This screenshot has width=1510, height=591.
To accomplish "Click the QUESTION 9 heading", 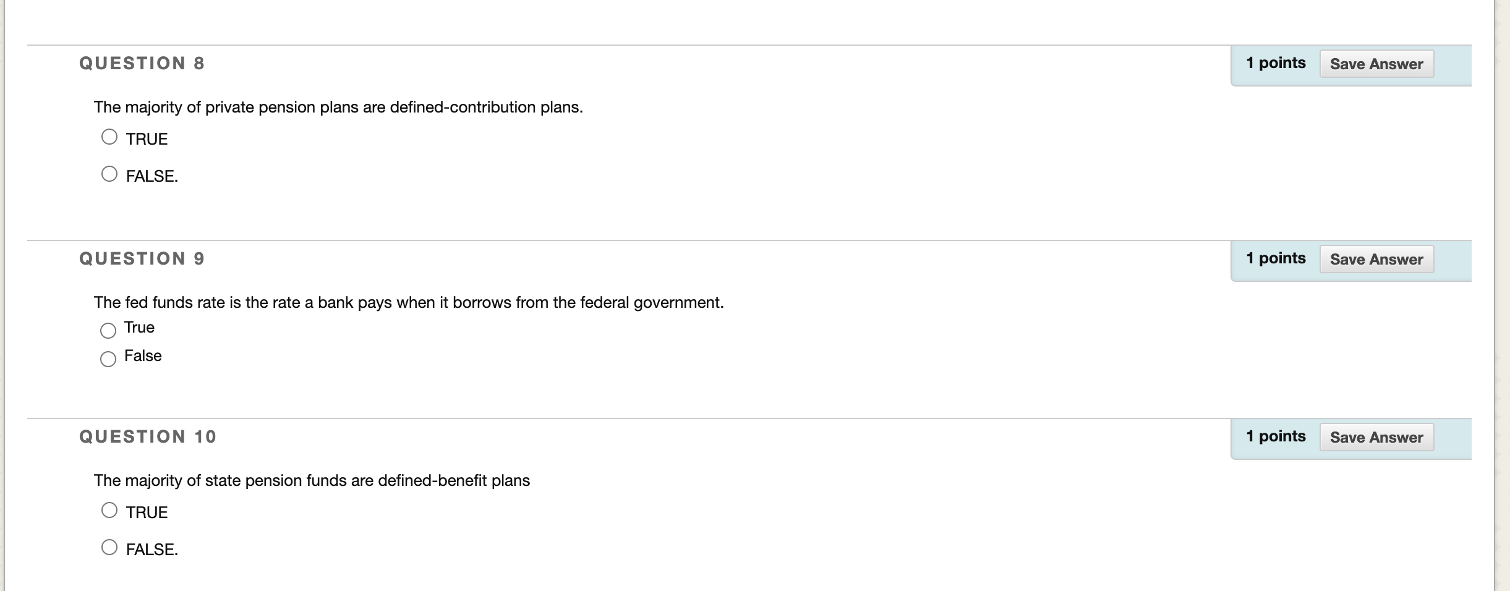I will coord(141,258).
